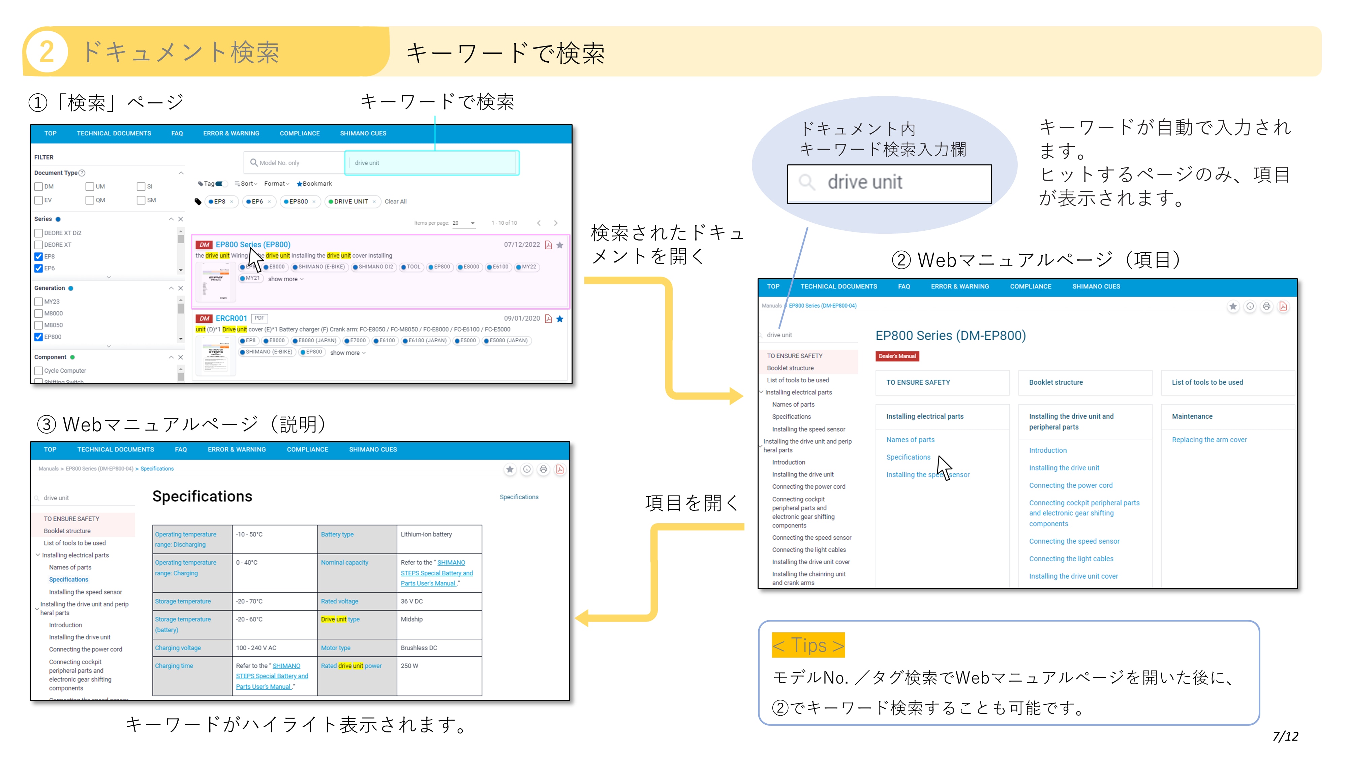Screen dimensions: 1348x758
Task: Open PDF icon on the EP800 Series search result
Action: tap(548, 245)
